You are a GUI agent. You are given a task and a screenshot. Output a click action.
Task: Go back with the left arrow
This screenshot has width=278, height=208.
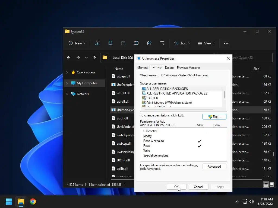(69, 58)
